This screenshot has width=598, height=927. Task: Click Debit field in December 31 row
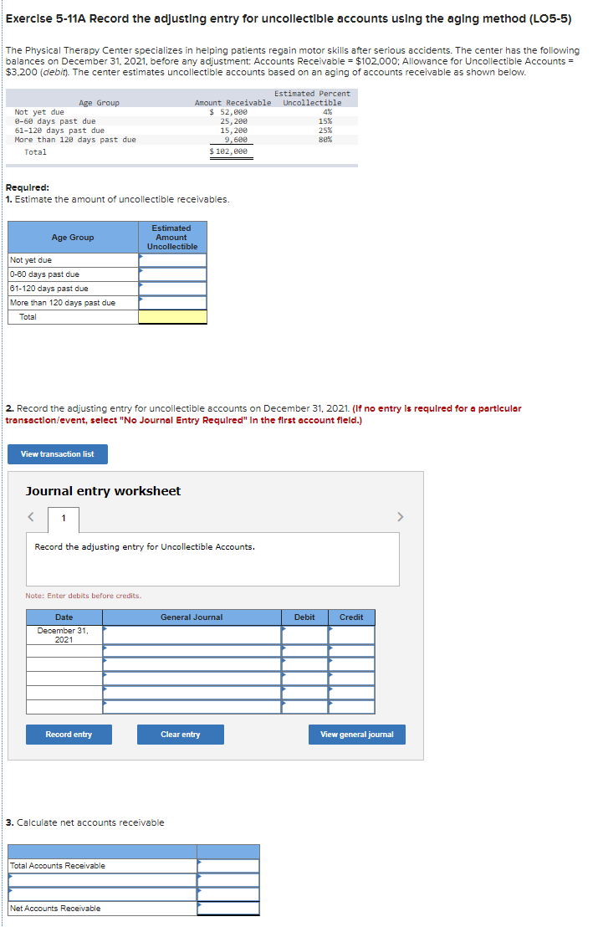305,635
